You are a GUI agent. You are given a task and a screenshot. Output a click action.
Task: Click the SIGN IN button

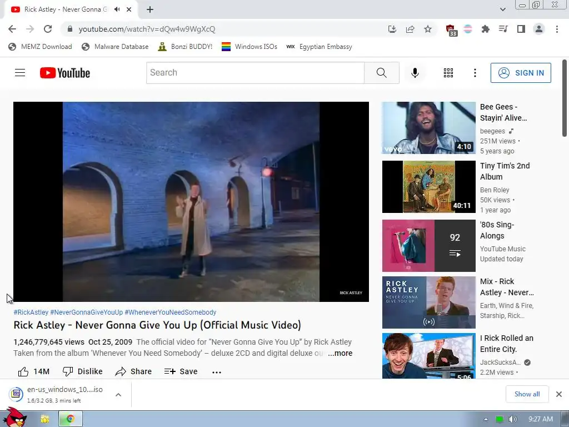521,73
